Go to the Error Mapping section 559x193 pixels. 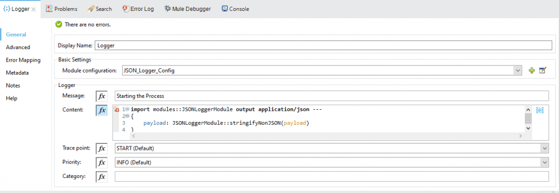coord(23,60)
